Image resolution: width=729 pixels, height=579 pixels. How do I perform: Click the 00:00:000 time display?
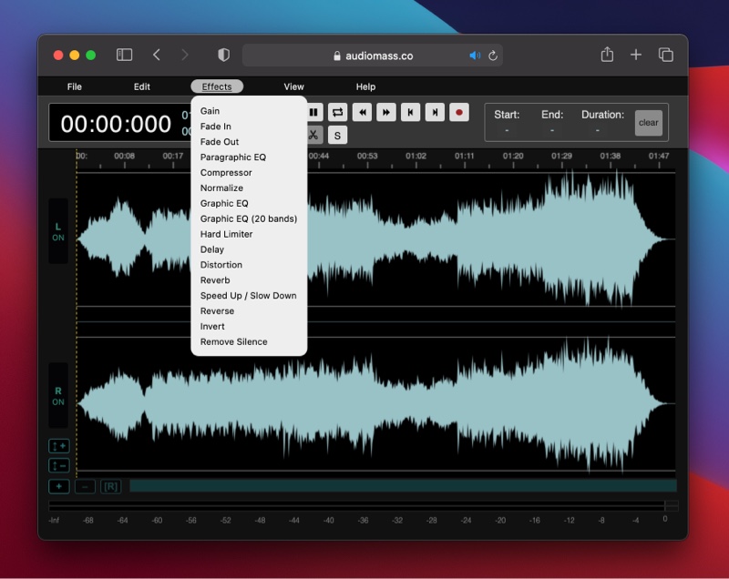click(116, 124)
